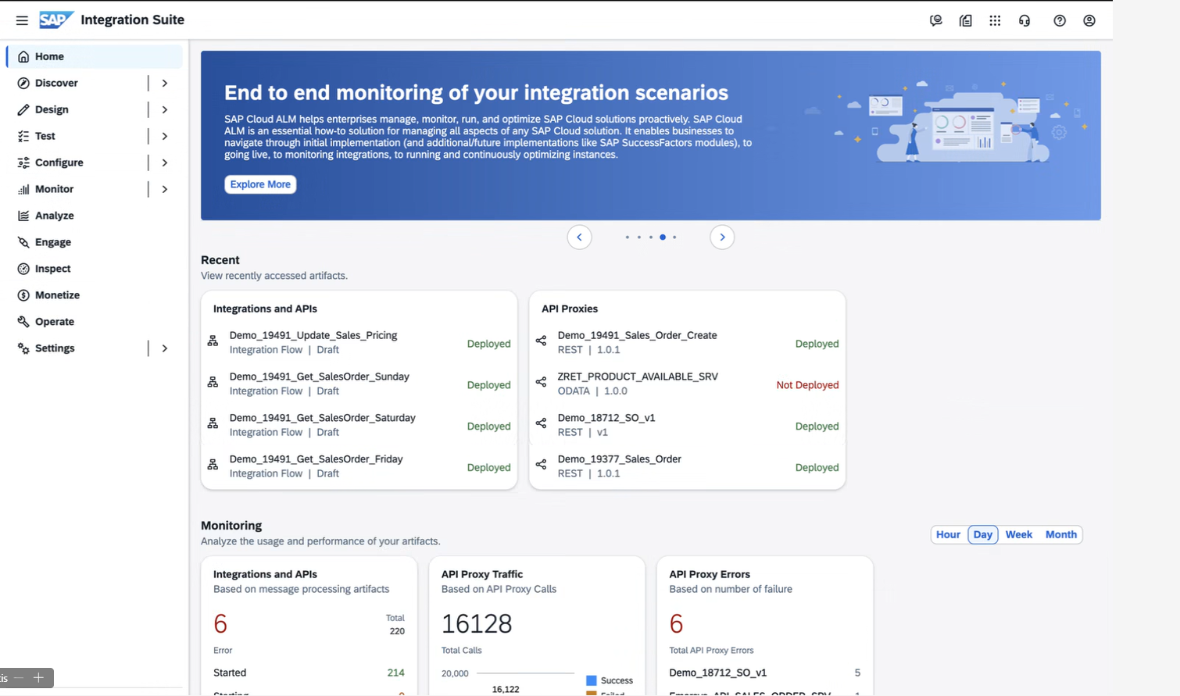Click integration flow icon for Demo_19491_Get_SalesOrder_Friday
Viewport: 1180px width, 696px height.
click(x=213, y=464)
